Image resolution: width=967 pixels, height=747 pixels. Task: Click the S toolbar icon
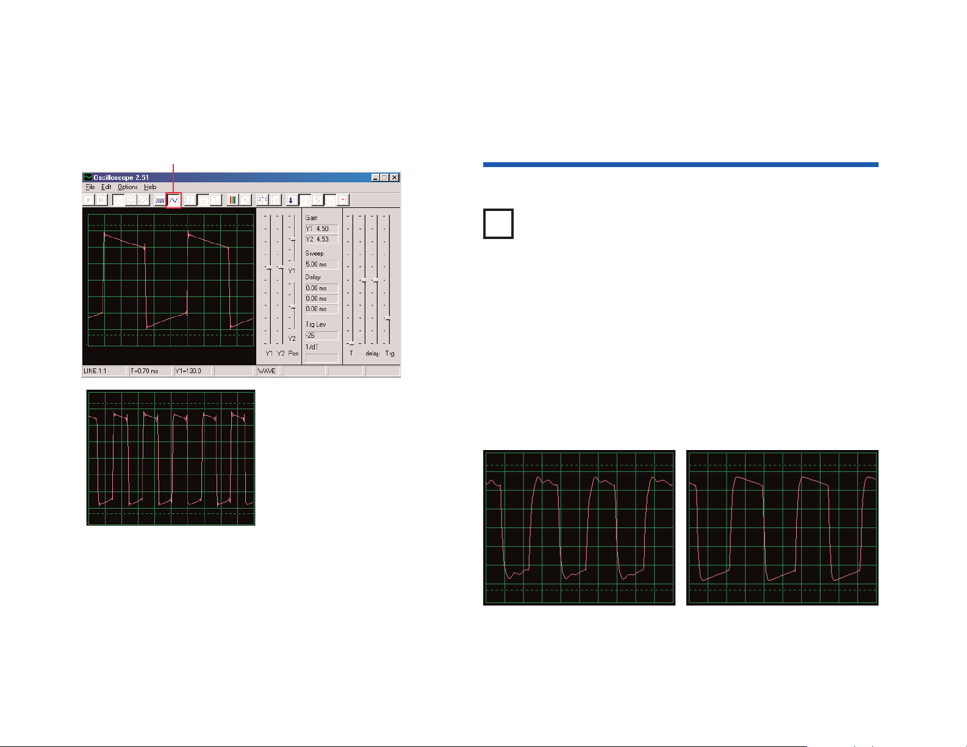(317, 200)
